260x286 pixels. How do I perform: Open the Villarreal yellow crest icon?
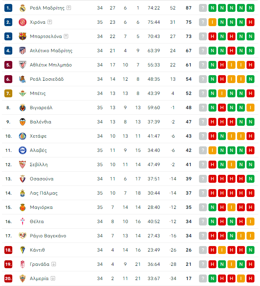[22, 108]
